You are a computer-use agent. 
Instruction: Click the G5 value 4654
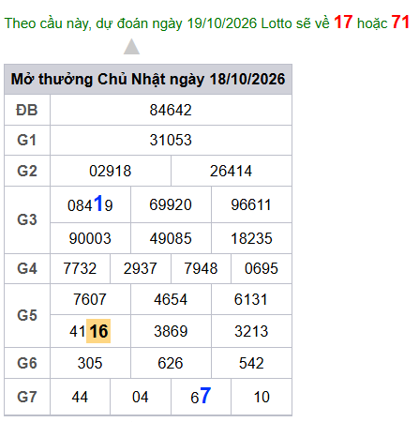coord(171,299)
